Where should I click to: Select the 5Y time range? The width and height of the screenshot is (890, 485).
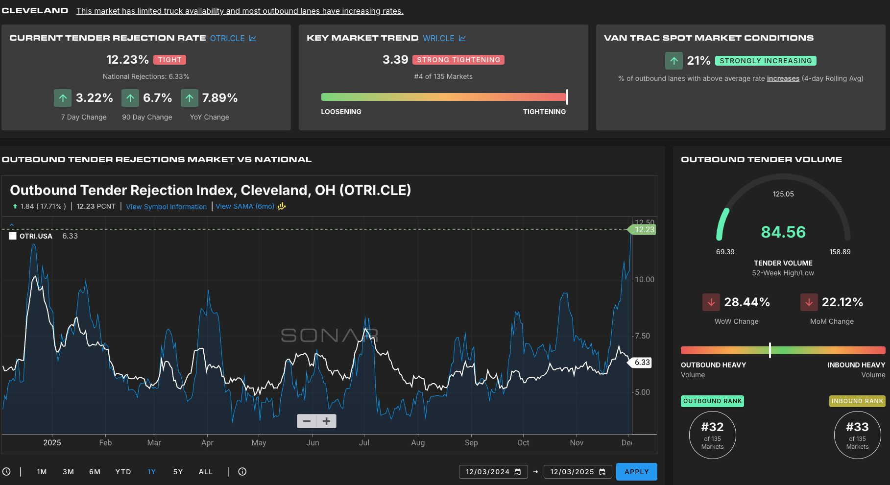tap(178, 472)
